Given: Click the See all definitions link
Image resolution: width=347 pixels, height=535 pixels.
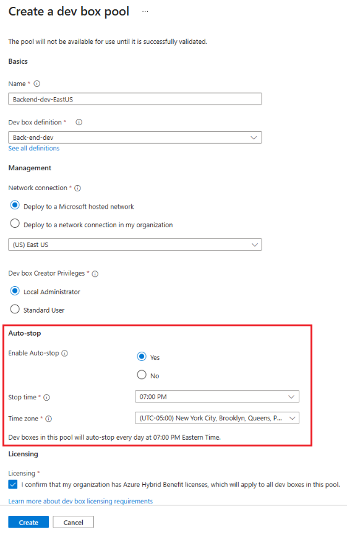Looking at the screenshot, I should click(34, 148).
